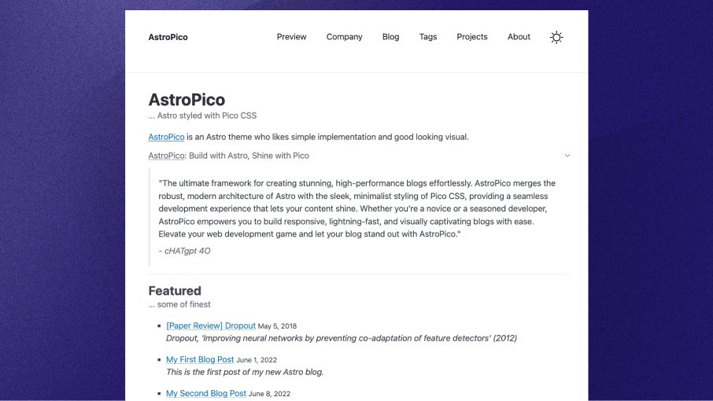Click the blockquote paragraph about the ultimate framework

click(357, 208)
